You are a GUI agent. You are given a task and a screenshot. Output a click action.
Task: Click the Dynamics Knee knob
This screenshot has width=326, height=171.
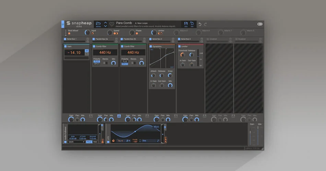(x=170, y=75)
